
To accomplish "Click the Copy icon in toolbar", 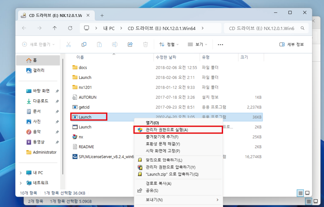I will 84,44.
